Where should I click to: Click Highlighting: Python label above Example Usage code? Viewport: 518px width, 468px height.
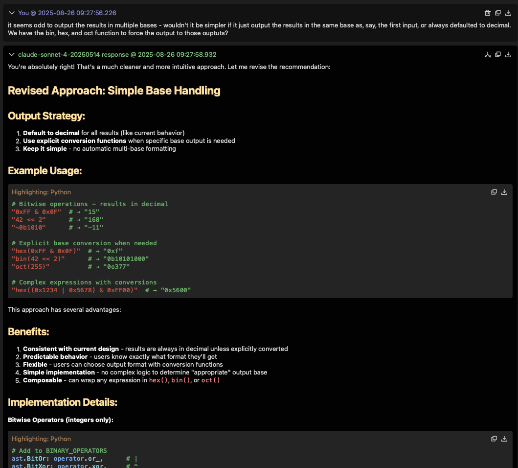[41, 192]
